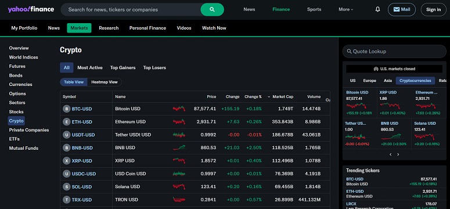Open the SOL-USD symbol link
450x209 pixels.
82,187
